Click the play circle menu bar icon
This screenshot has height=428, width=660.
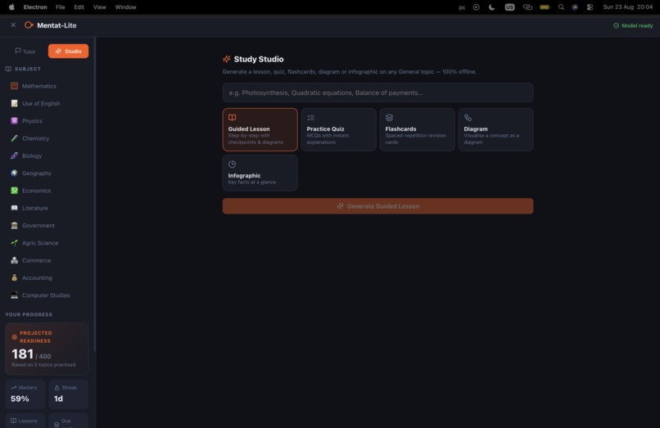click(x=476, y=7)
